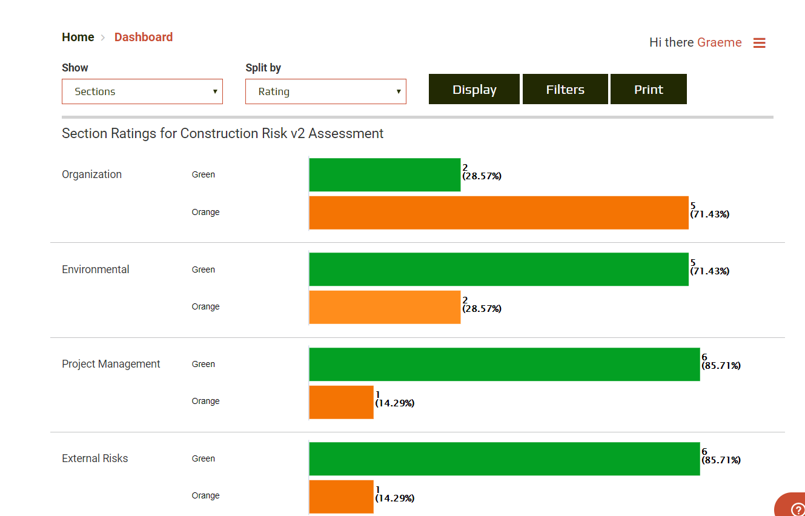
Task: Click Project Management Orange bar
Action: point(340,402)
